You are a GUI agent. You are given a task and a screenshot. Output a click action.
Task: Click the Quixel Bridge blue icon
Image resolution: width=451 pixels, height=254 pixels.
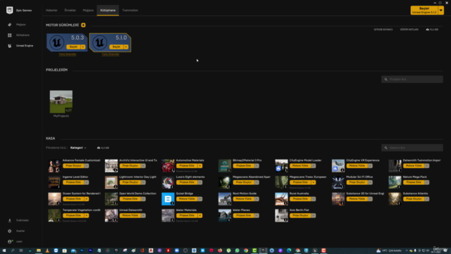[168, 199]
